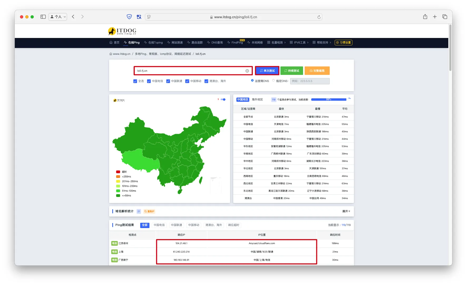Viewport: 467px width, 285px height.
Task: Select the 指定DNS radio button
Action: (273, 81)
